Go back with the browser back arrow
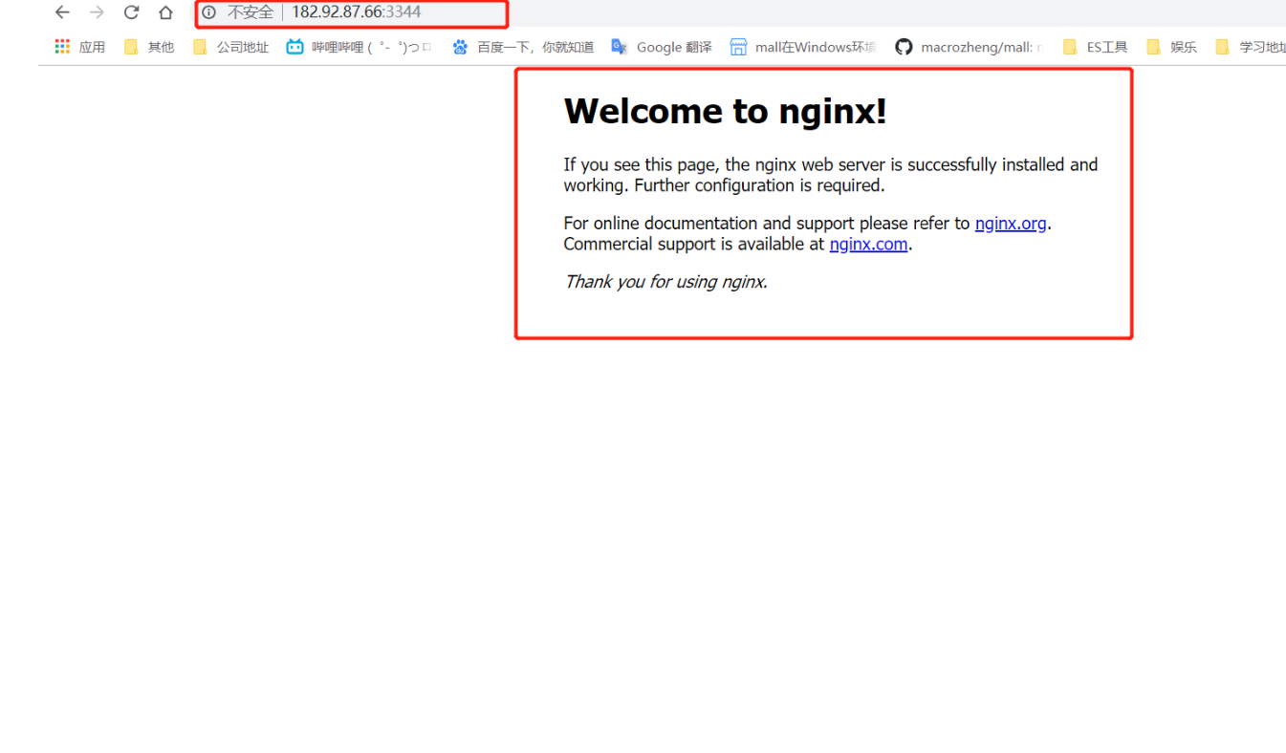The width and height of the screenshot is (1286, 753). pyautogui.click(x=62, y=12)
